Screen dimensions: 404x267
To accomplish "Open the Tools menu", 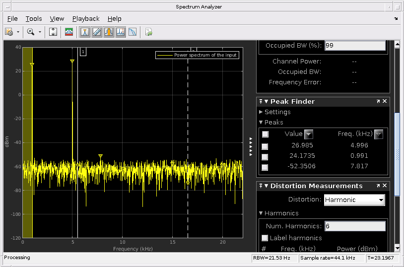I will click(34, 18).
